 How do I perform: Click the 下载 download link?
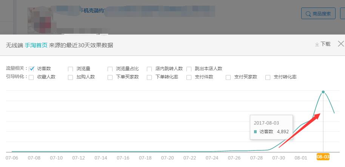pos(323,44)
